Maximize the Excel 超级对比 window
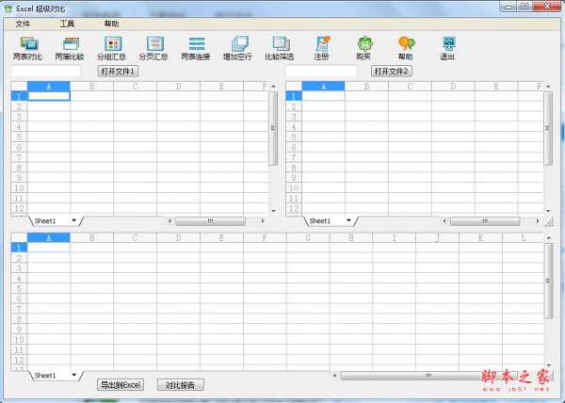 pyautogui.click(x=525, y=7)
